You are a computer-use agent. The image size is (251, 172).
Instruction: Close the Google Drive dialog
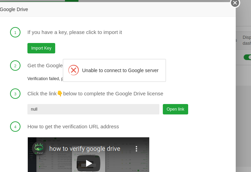coord(235,3)
